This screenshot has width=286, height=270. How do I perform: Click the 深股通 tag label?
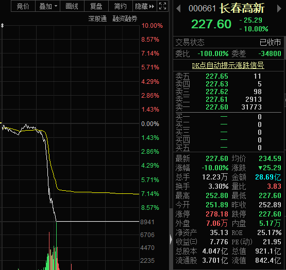(x=97, y=19)
